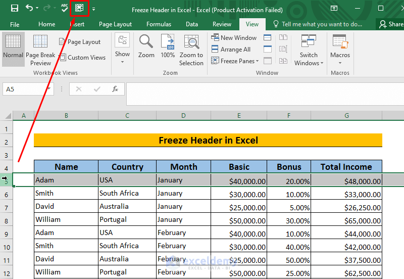Click View Side by Side icon
Image resolution: width=404 pixels, height=279 pixels.
pos(283,37)
